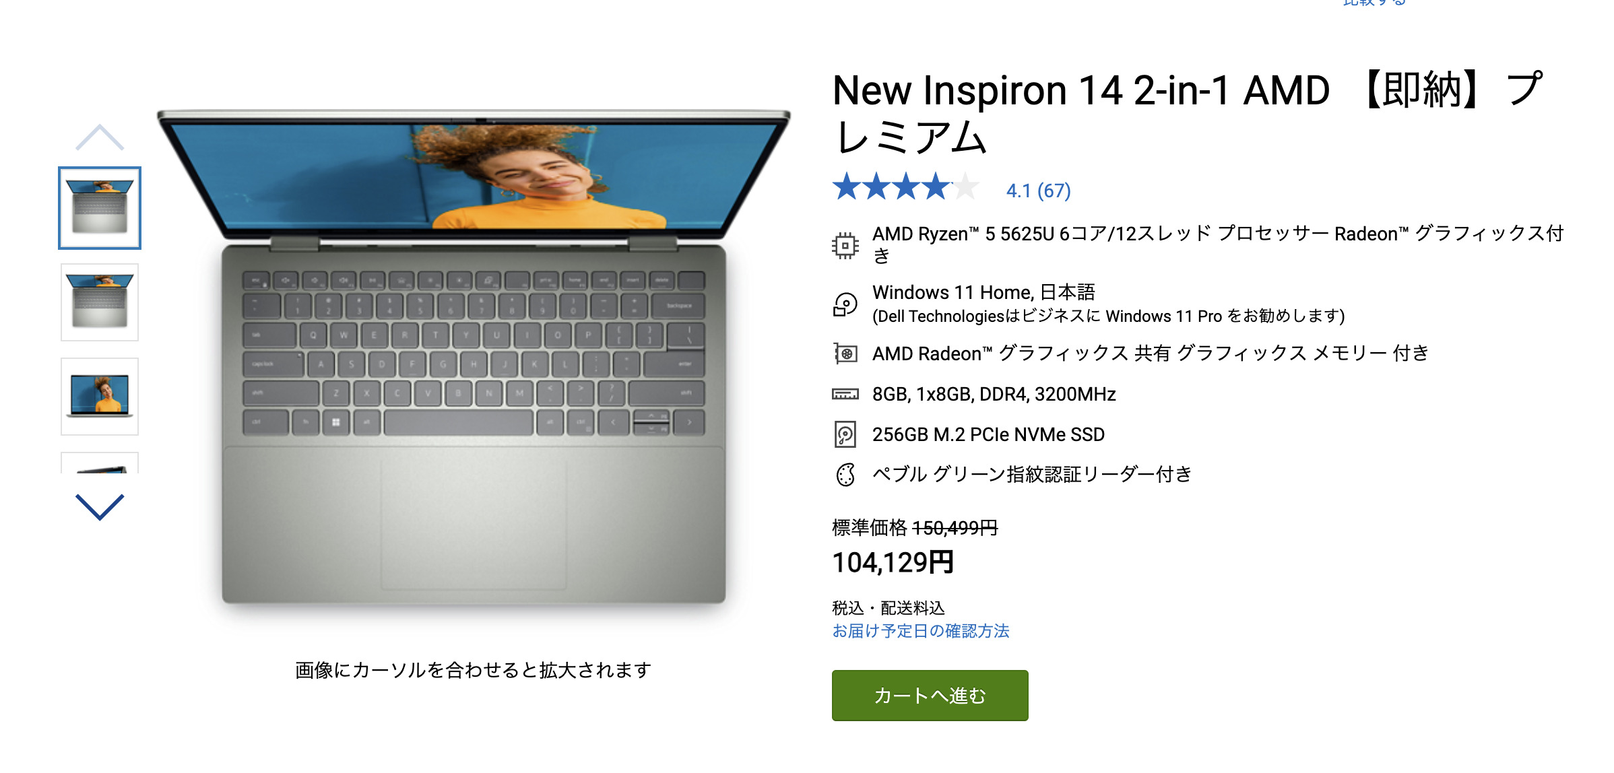Click the five-star rating graphic

(x=905, y=187)
